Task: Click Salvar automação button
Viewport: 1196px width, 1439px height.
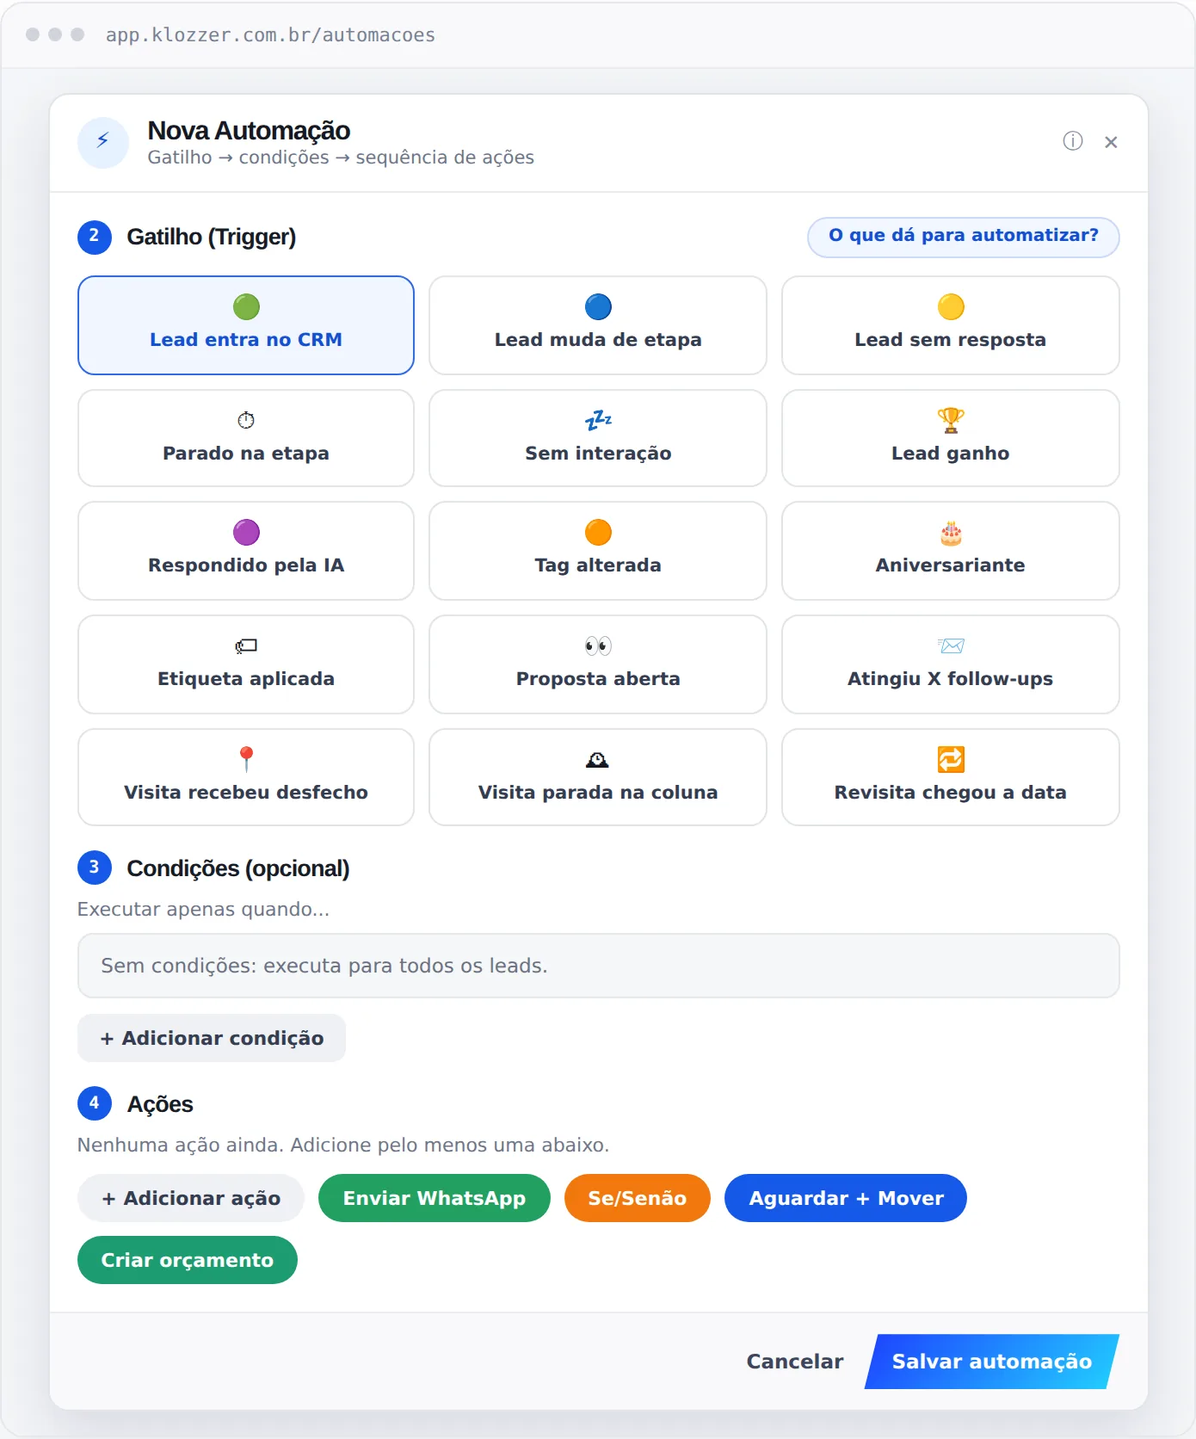Action: pos(992,1362)
